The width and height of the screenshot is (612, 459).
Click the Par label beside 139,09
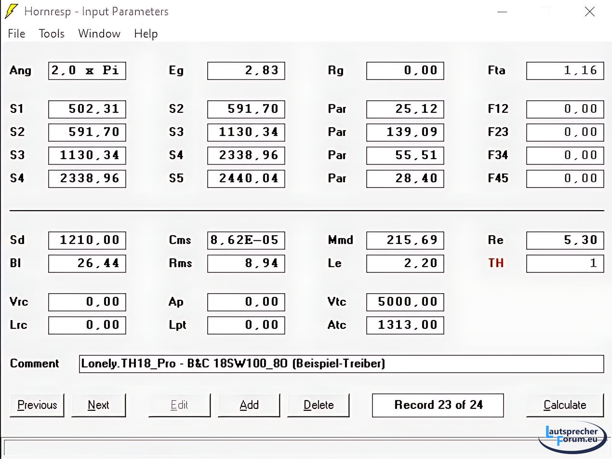click(337, 132)
